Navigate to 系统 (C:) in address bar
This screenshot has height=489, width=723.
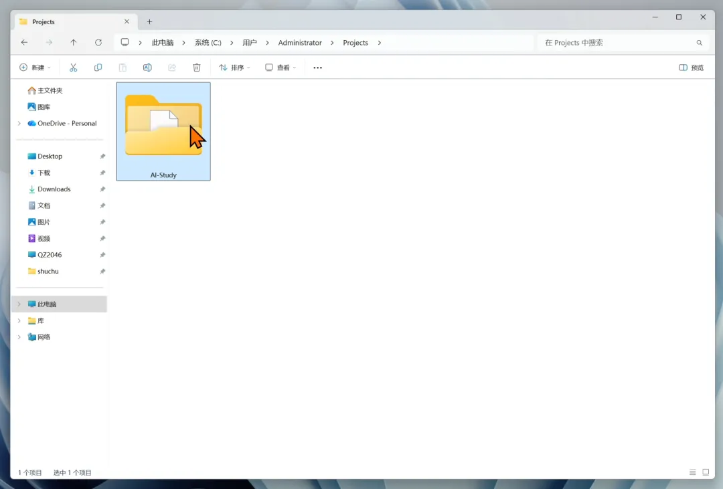208,42
